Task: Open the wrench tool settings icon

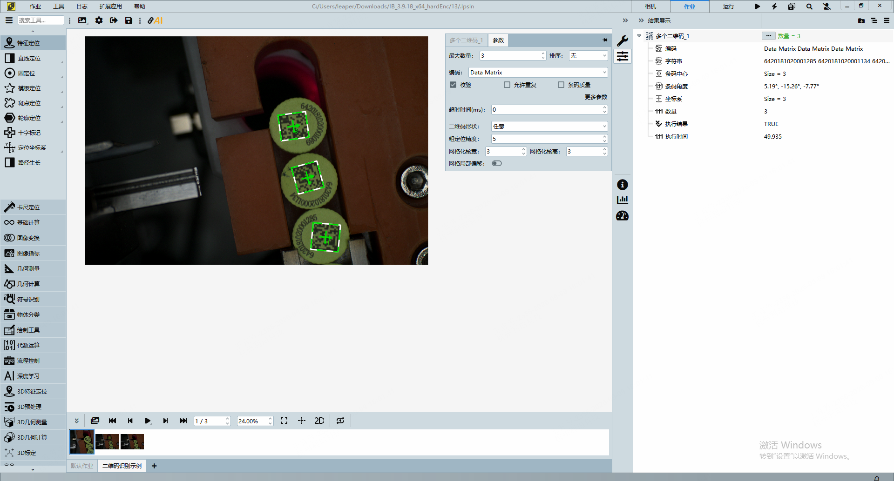Action: (623, 41)
